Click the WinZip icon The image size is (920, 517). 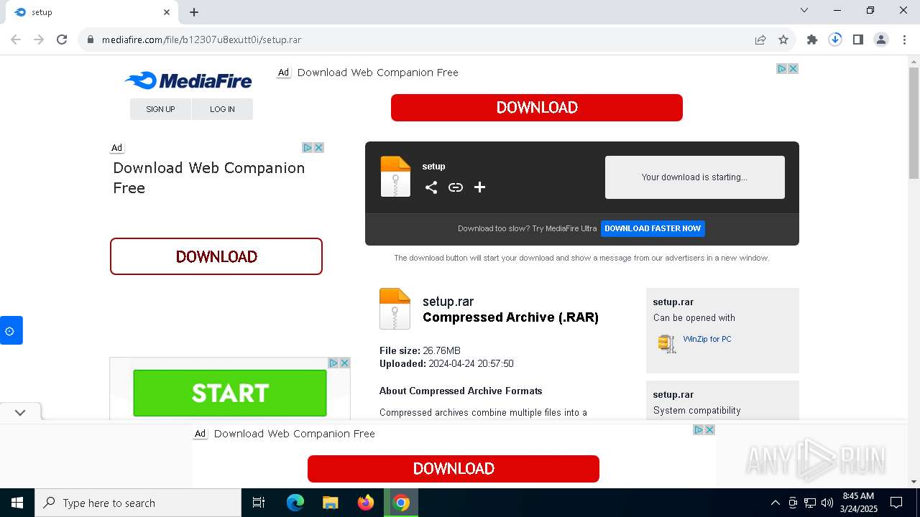coord(667,343)
